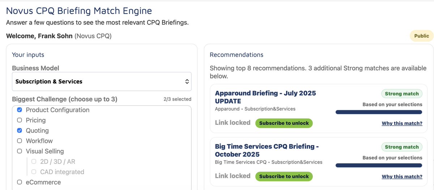Tick the eCommerce checkbox
This screenshot has height=190, width=434.
[x=20, y=182]
